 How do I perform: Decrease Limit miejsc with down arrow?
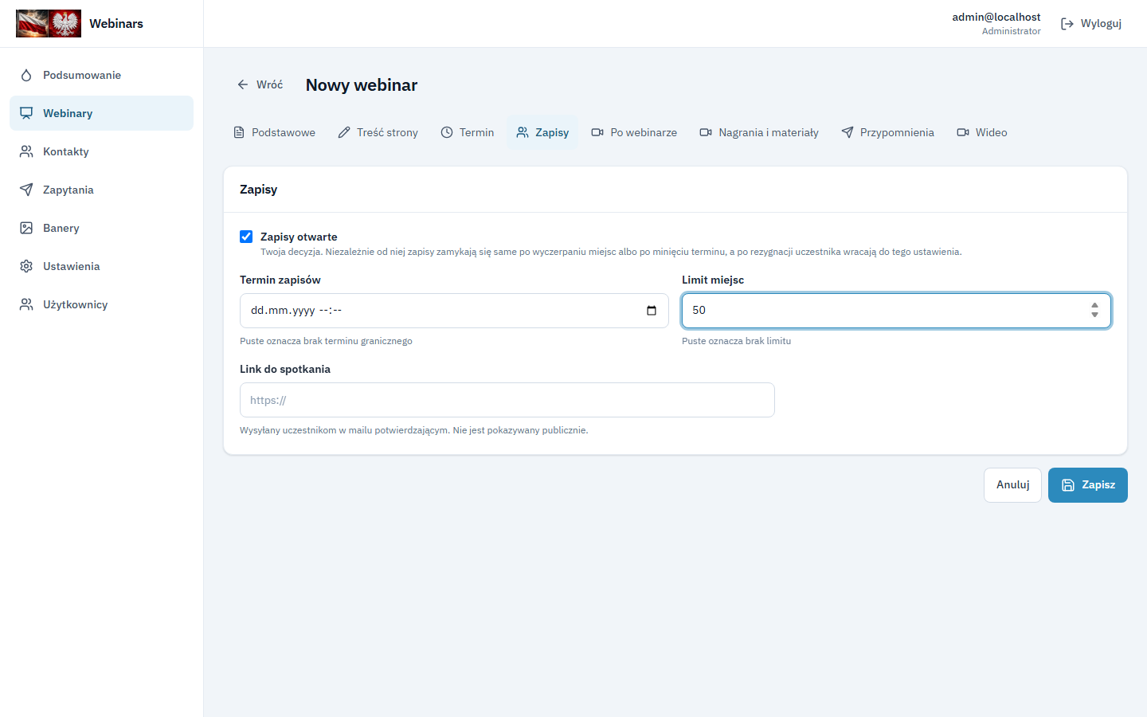[x=1094, y=315]
